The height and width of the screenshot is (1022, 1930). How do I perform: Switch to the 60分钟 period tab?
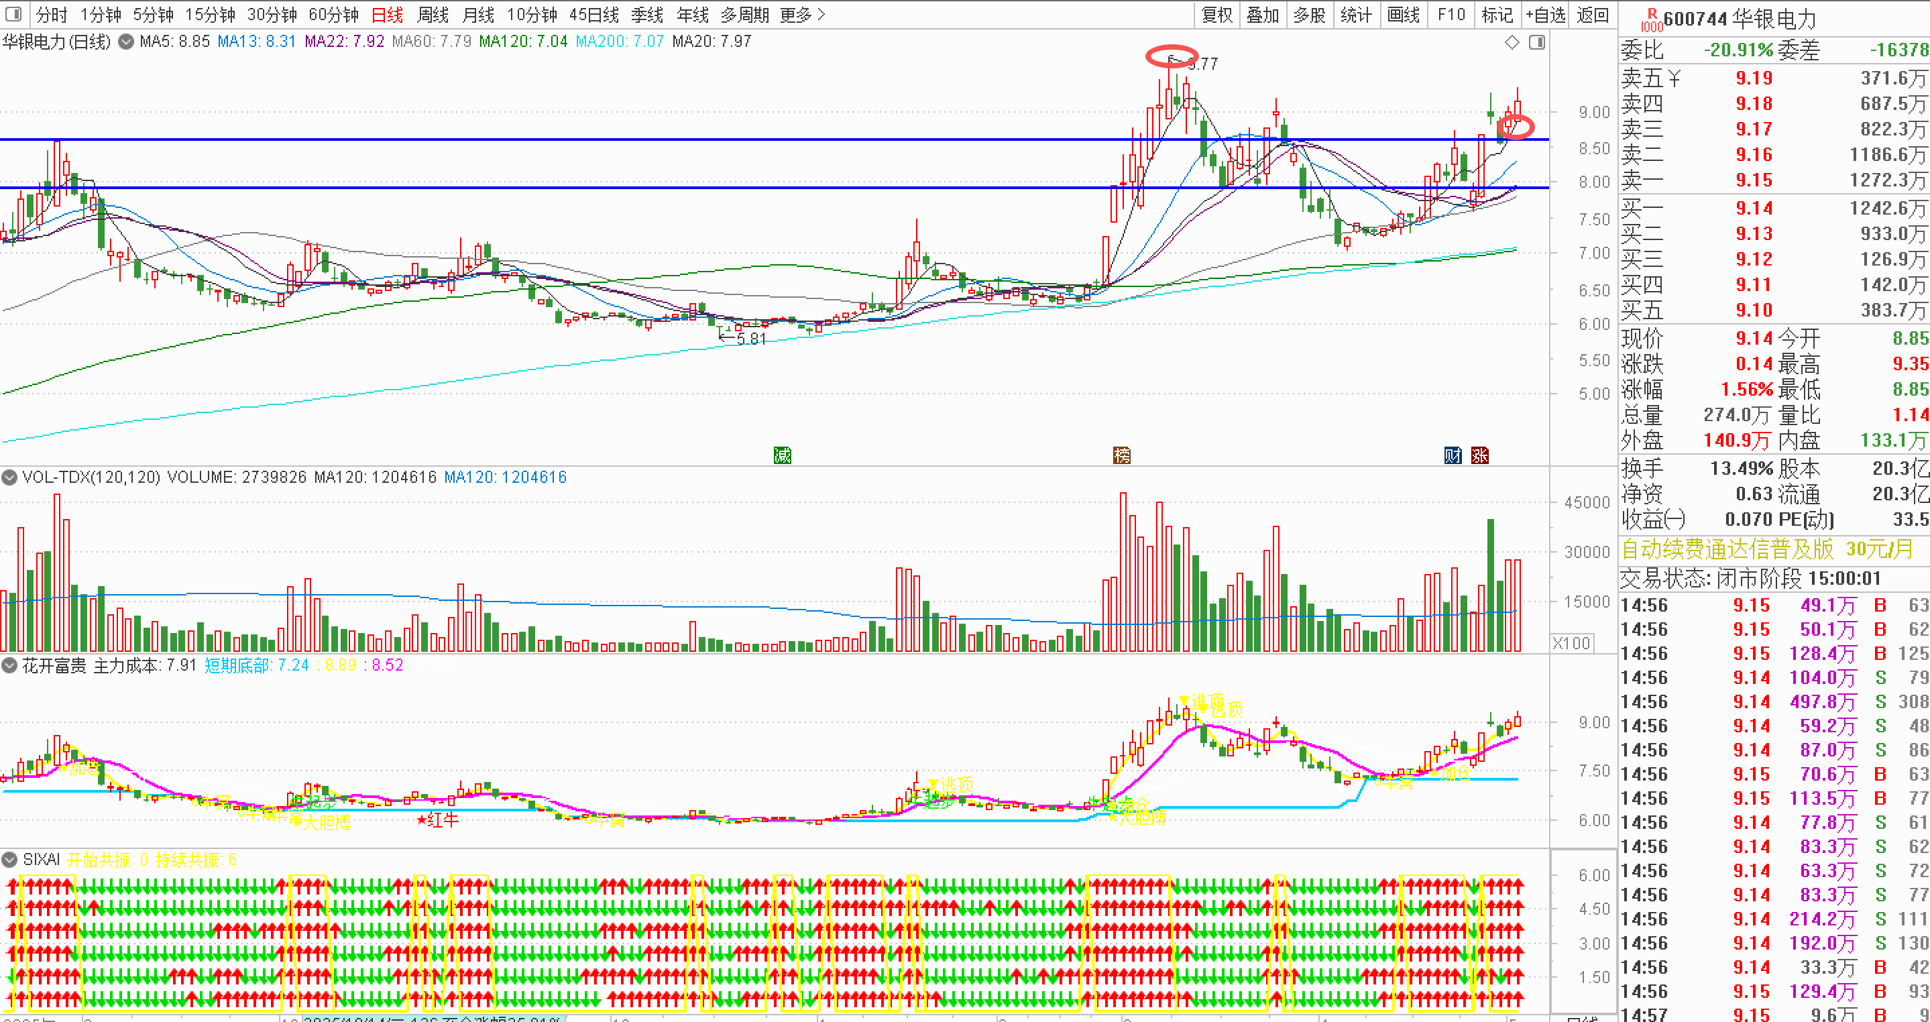coord(333,15)
